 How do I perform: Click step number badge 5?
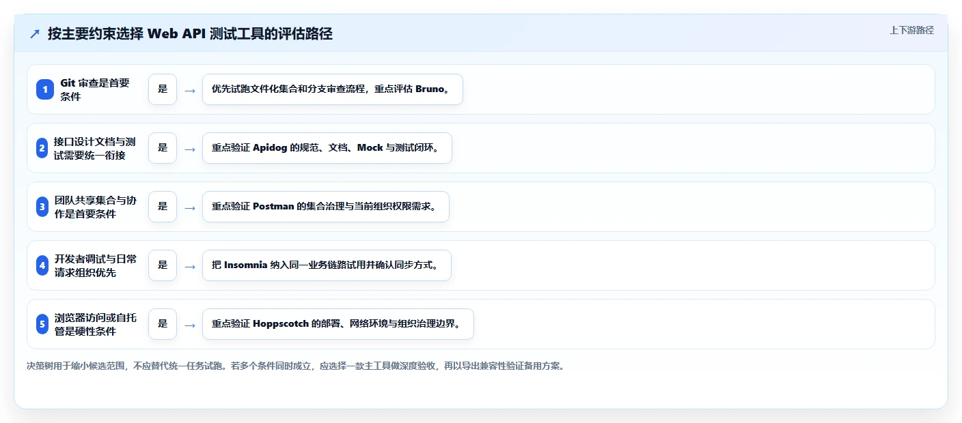42,324
